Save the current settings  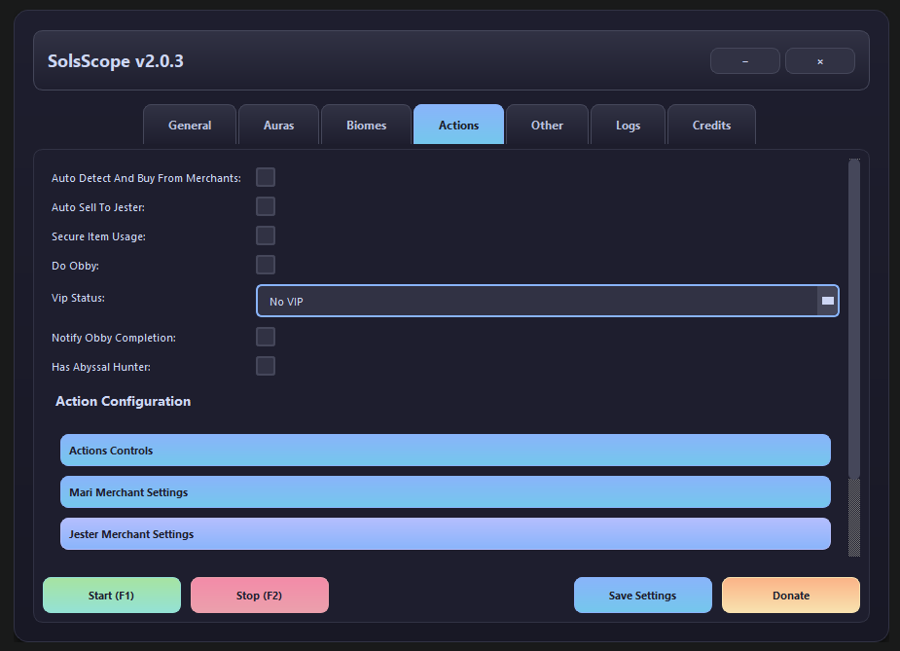coord(642,596)
